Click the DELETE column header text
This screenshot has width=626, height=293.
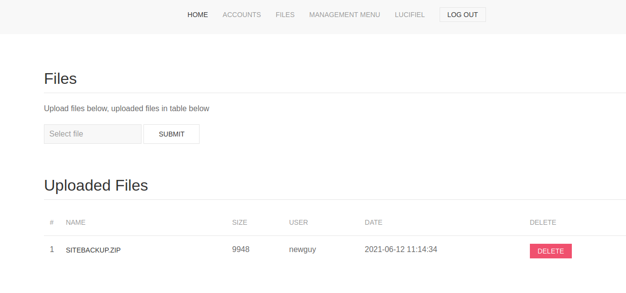point(543,222)
